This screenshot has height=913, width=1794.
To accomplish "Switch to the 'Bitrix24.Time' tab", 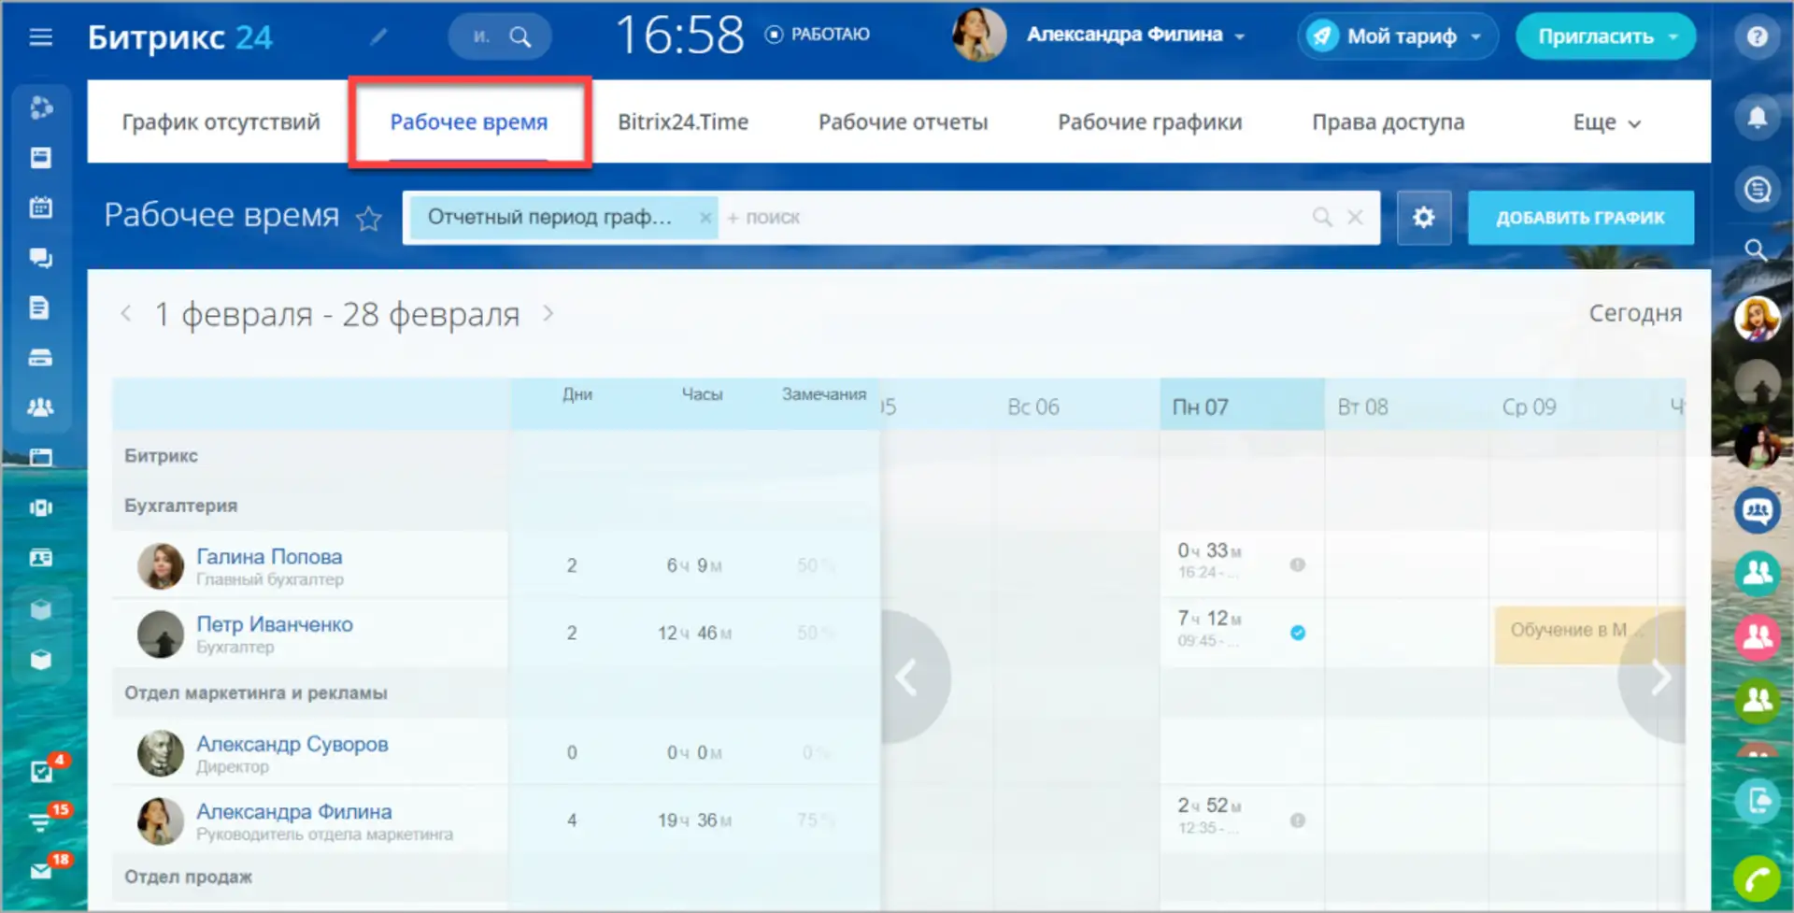I will 683,121.
